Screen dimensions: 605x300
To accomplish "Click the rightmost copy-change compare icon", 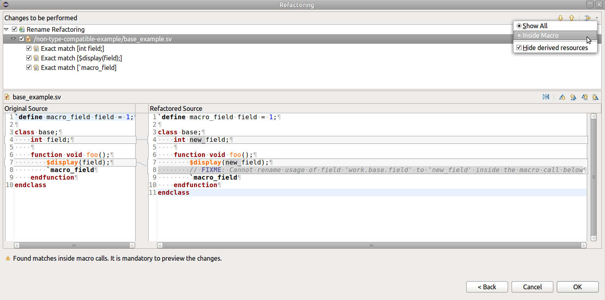I will 595,97.
